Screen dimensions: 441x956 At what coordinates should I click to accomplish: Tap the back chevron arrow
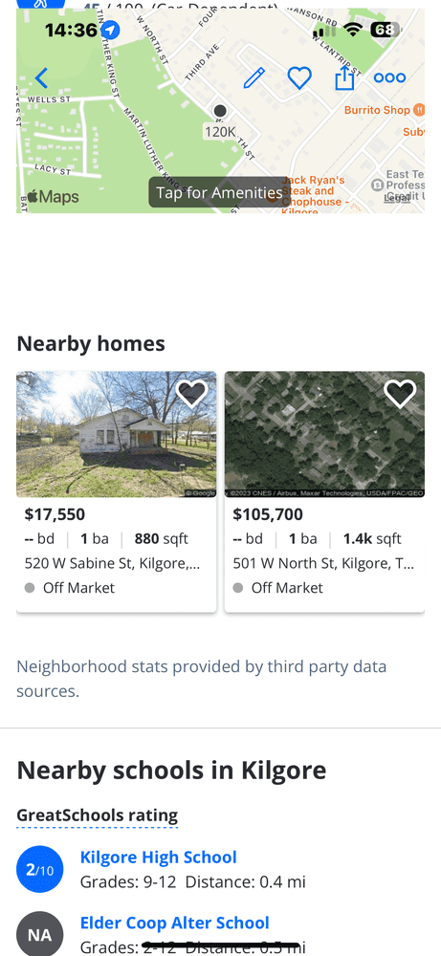41,78
